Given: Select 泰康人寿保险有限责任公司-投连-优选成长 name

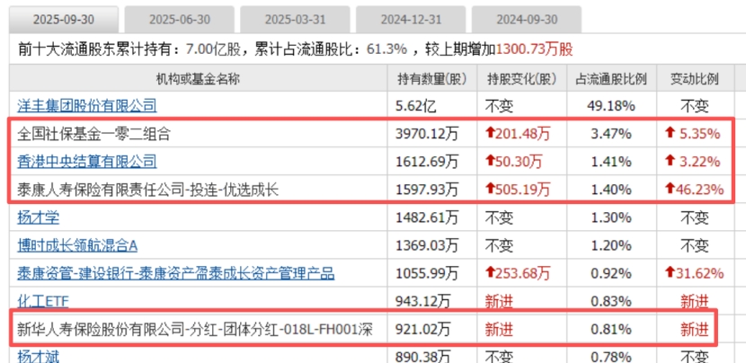Looking at the screenshot, I should pos(148,190).
